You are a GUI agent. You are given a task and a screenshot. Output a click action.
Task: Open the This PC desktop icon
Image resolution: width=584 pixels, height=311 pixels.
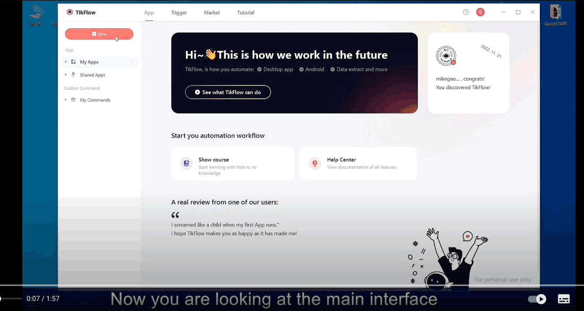pyautogui.click(x=36, y=15)
